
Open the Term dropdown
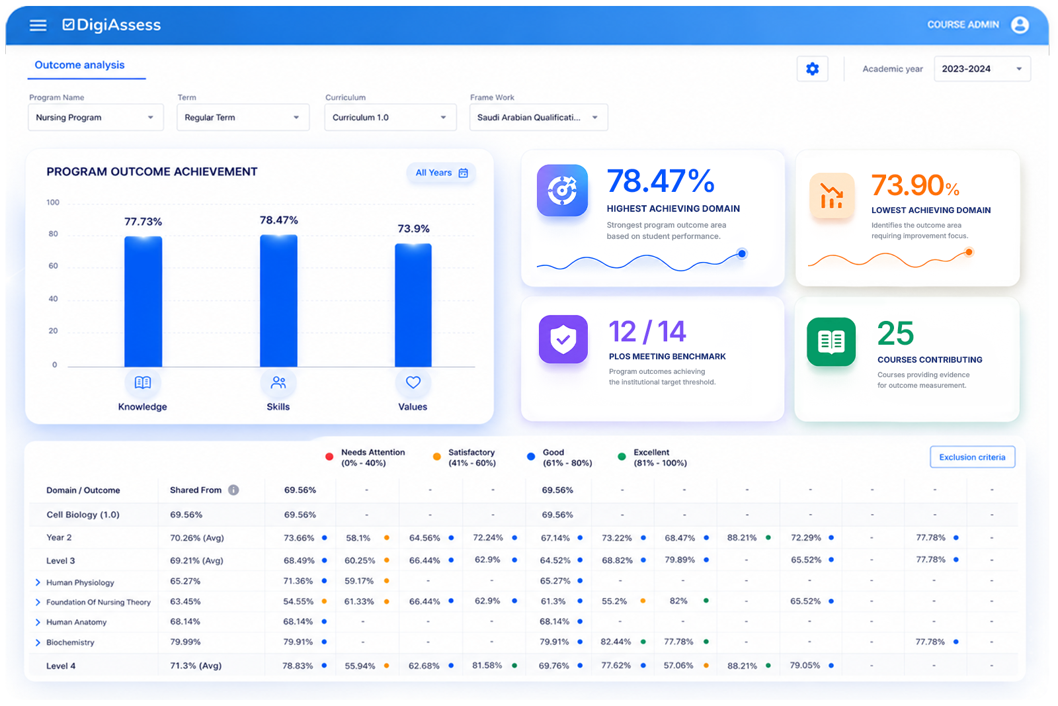(x=243, y=117)
